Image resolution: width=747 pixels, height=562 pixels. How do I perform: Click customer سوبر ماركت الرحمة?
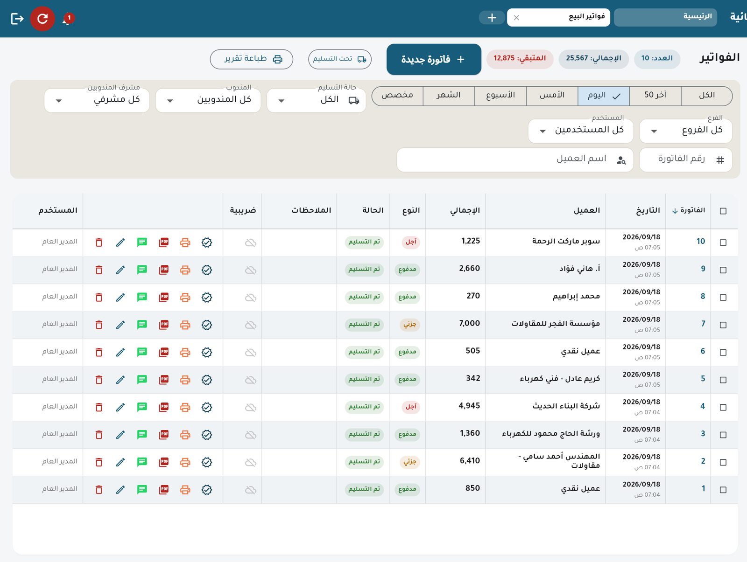click(x=566, y=241)
